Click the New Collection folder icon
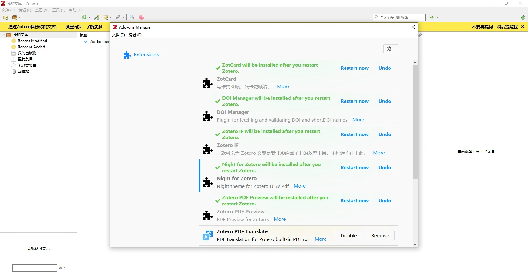This screenshot has width=528, height=272. pyautogui.click(x=6, y=17)
